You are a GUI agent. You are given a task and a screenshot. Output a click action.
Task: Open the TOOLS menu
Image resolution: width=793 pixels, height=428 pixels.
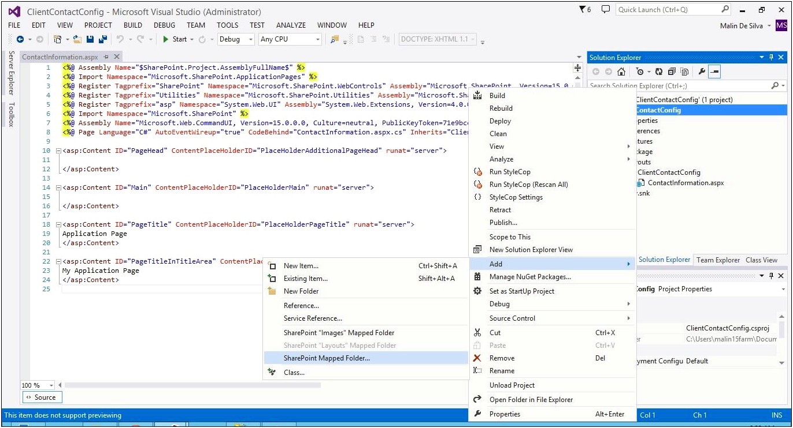coord(228,25)
